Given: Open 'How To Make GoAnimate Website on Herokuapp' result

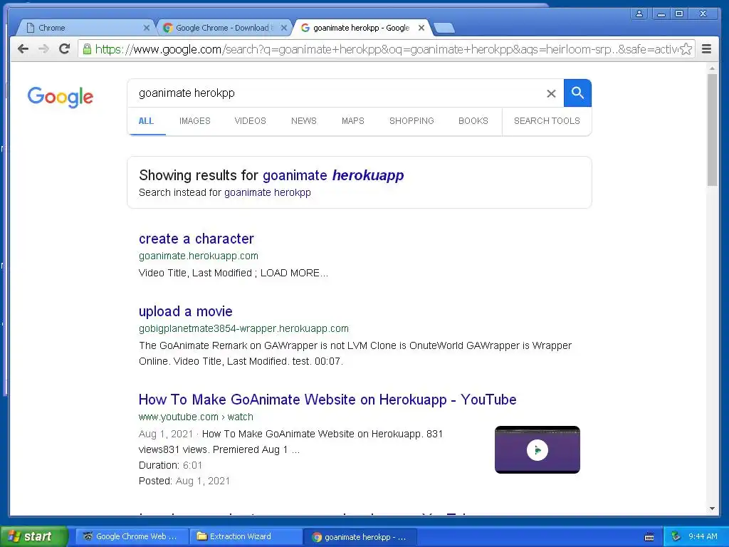Looking at the screenshot, I should (x=327, y=400).
